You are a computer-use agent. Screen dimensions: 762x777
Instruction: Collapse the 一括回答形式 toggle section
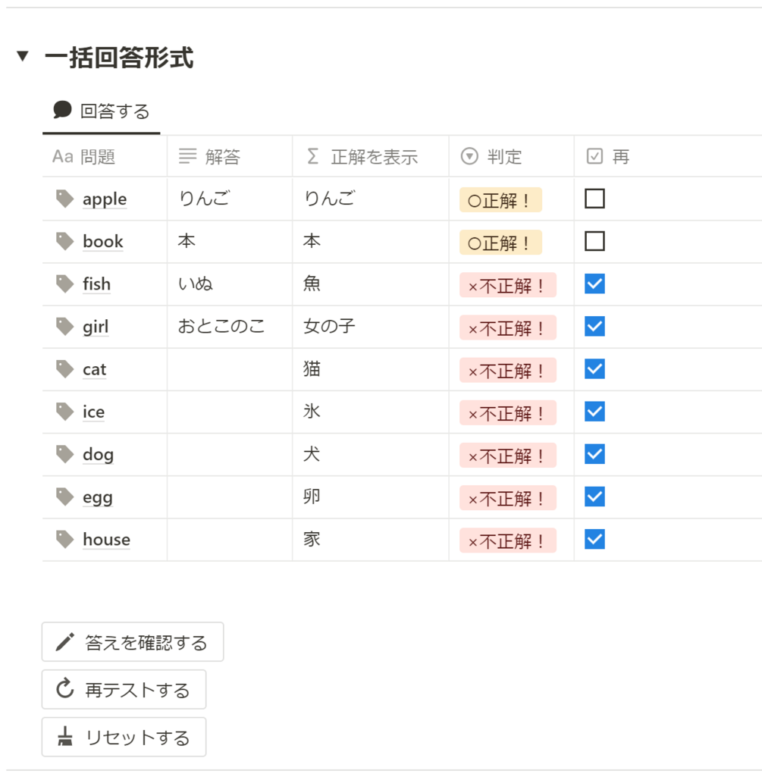pos(23,56)
